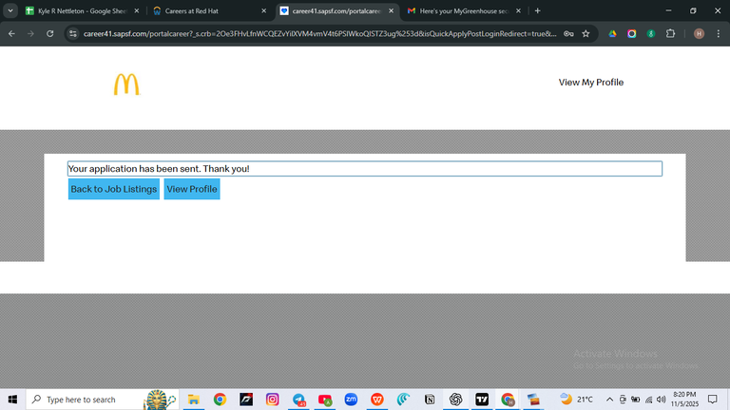The width and height of the screenshot is (730, 410).
Task: Reload the current page
Action: (x=49, y=33)
